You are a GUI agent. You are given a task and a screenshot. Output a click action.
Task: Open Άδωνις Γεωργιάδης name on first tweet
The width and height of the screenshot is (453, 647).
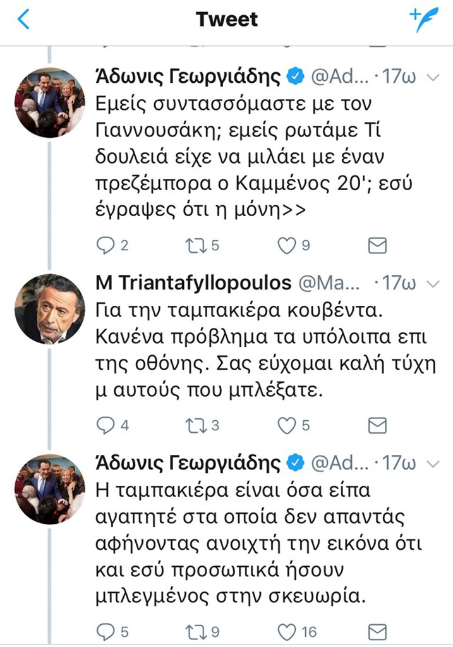pos(186,77)
